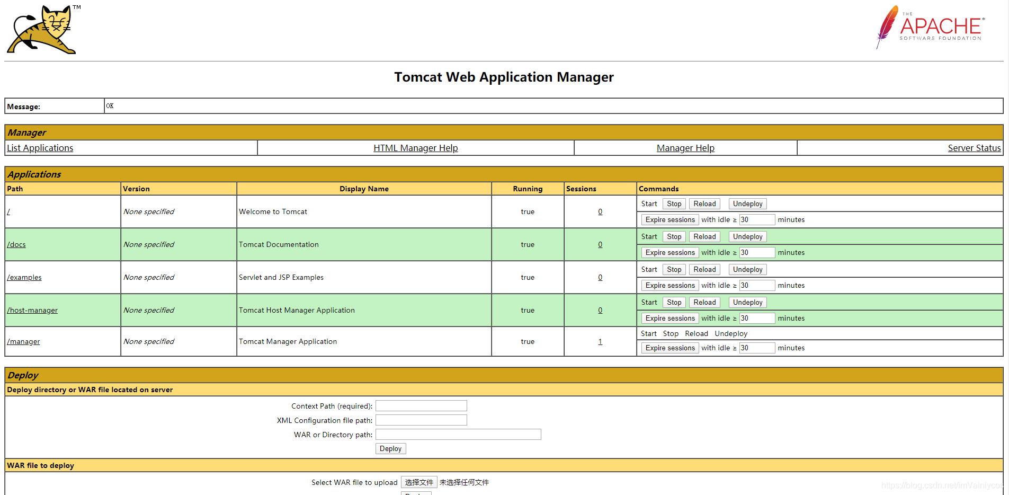
Task: Open the /examples application link
Action: 24,277
